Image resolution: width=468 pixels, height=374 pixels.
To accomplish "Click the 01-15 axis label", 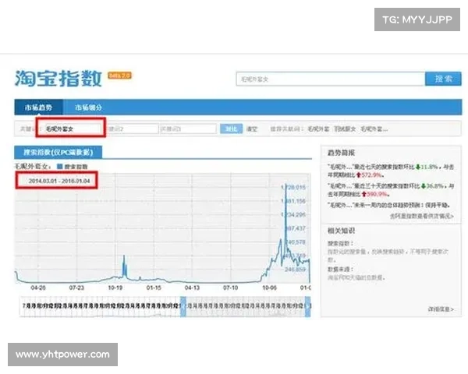I will (154, 288).
